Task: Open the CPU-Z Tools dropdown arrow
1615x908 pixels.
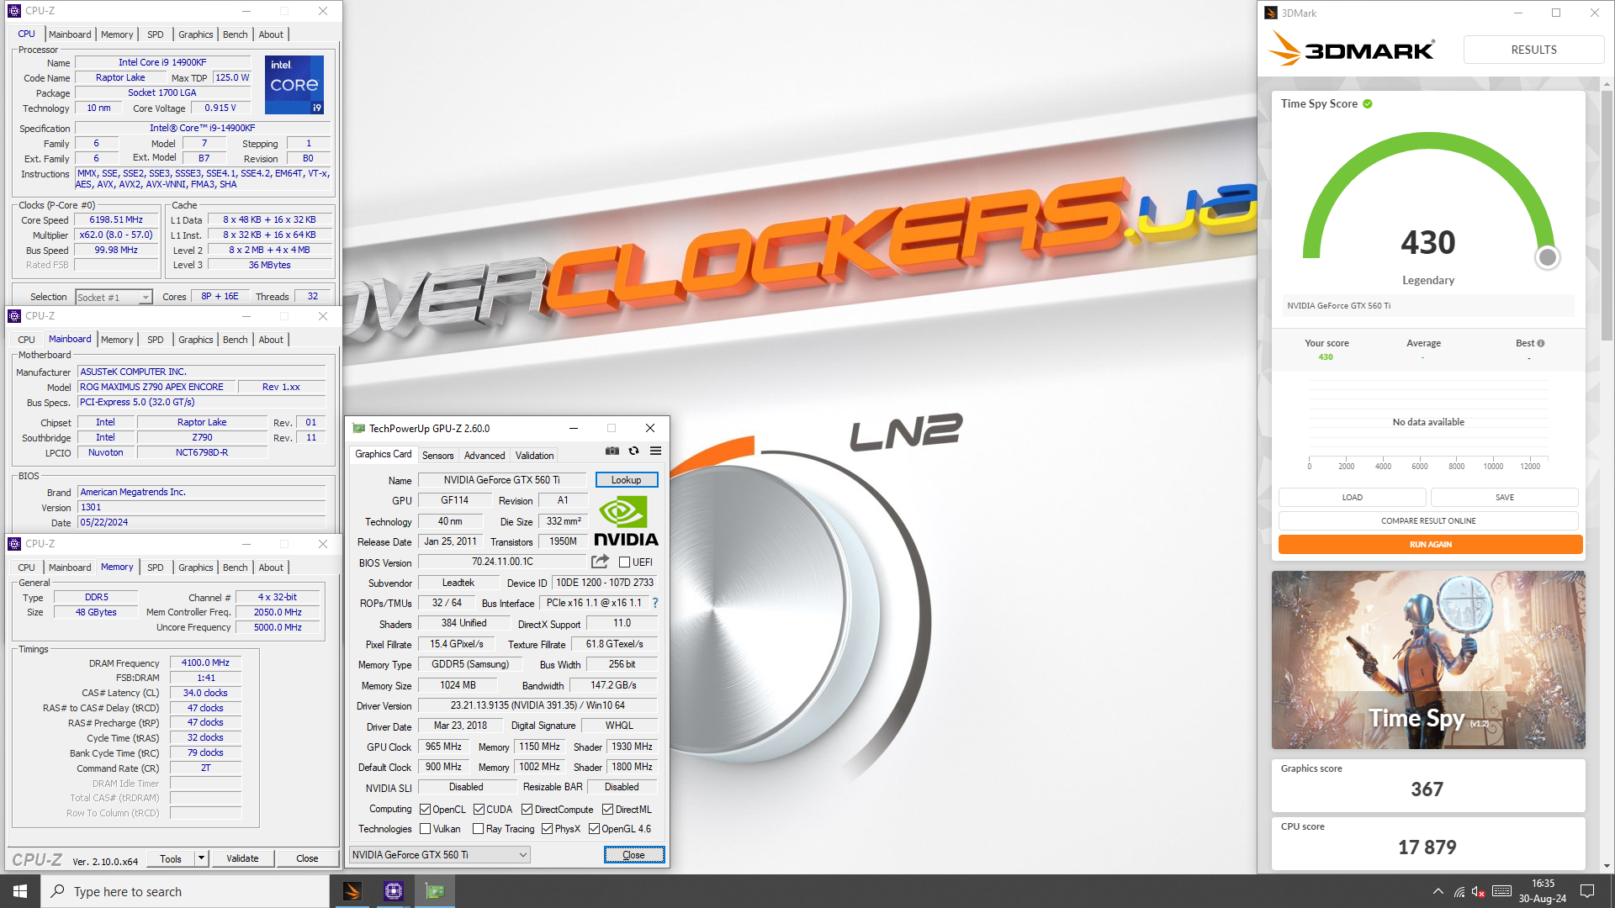Action: point(201,858)
